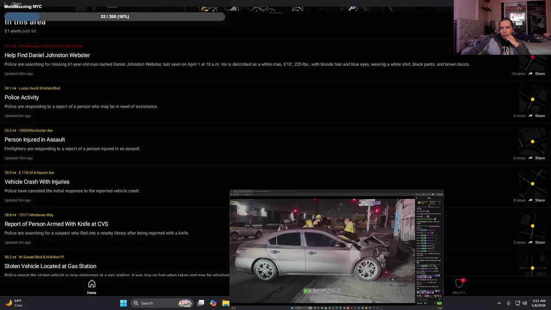This screenshot has height=310, width=551.
Task: Click the car crash video overlay
Action: (x=322, y=251)
